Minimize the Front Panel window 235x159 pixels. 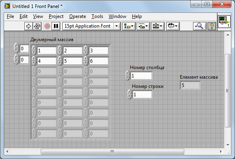(x=196, y=4)
